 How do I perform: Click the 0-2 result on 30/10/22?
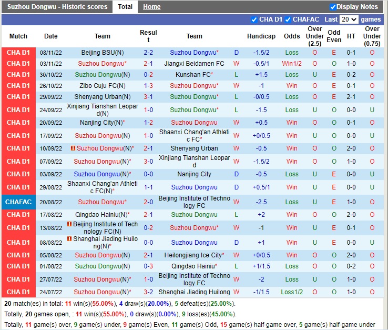pos(148,75)
